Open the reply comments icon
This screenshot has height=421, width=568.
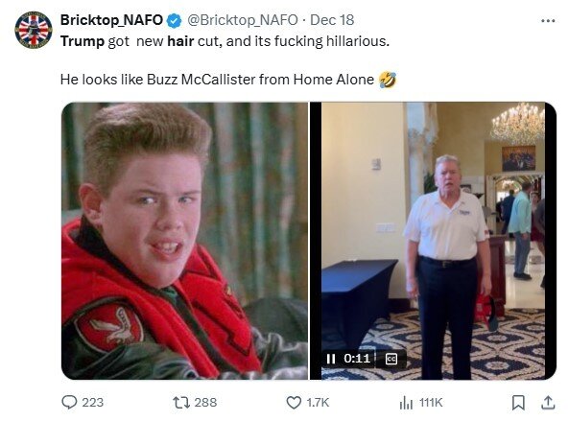pyautogui.click(x=69, y=402)
